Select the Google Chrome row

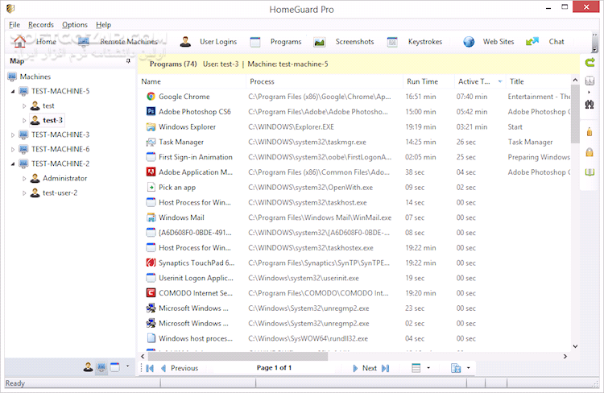point(354,97)
